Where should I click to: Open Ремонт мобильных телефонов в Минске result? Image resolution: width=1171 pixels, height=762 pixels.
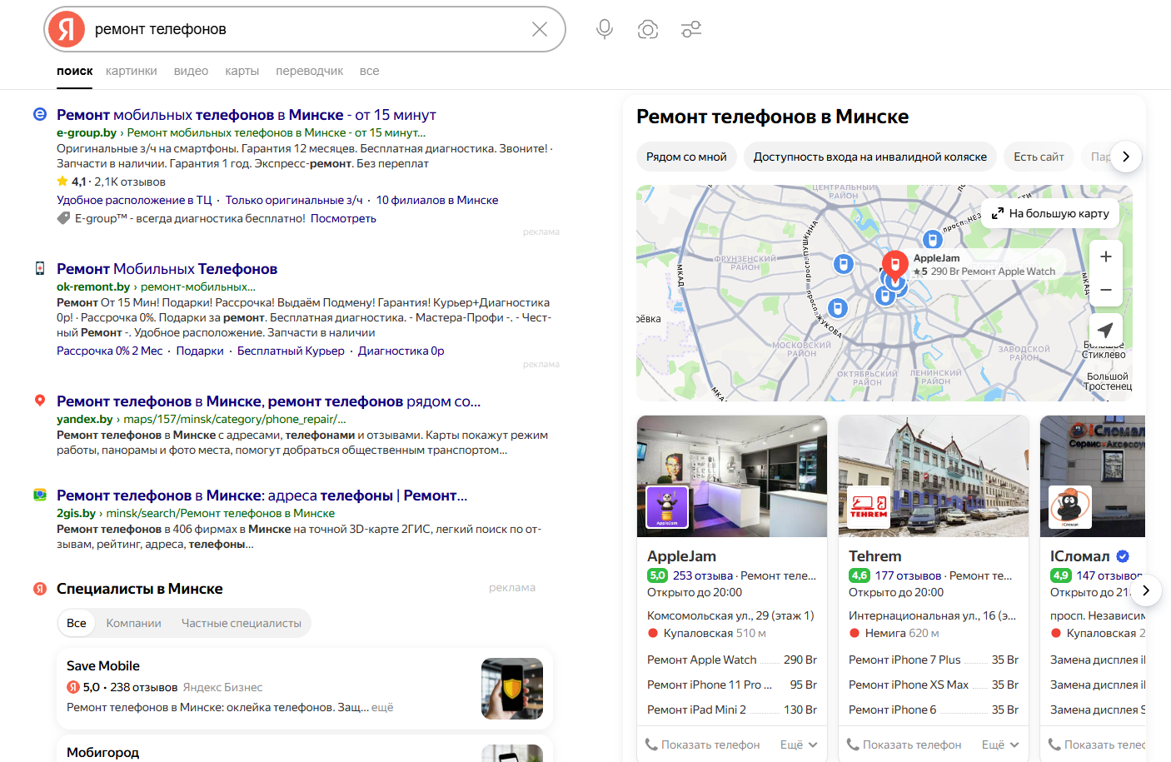247,115
